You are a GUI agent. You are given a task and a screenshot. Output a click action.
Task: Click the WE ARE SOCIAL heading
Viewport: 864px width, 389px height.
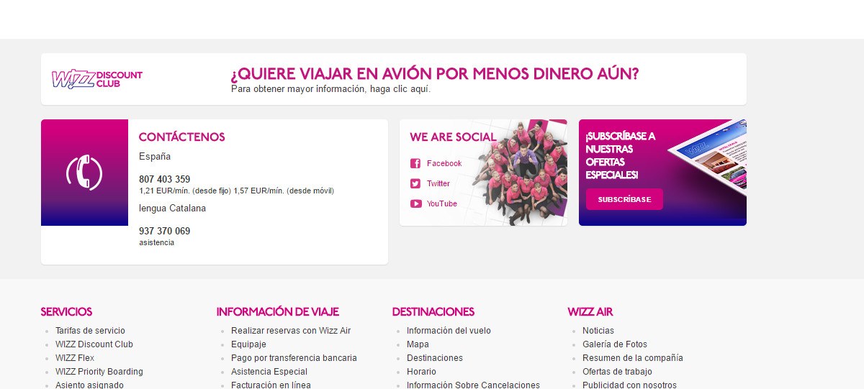(453, 137)
